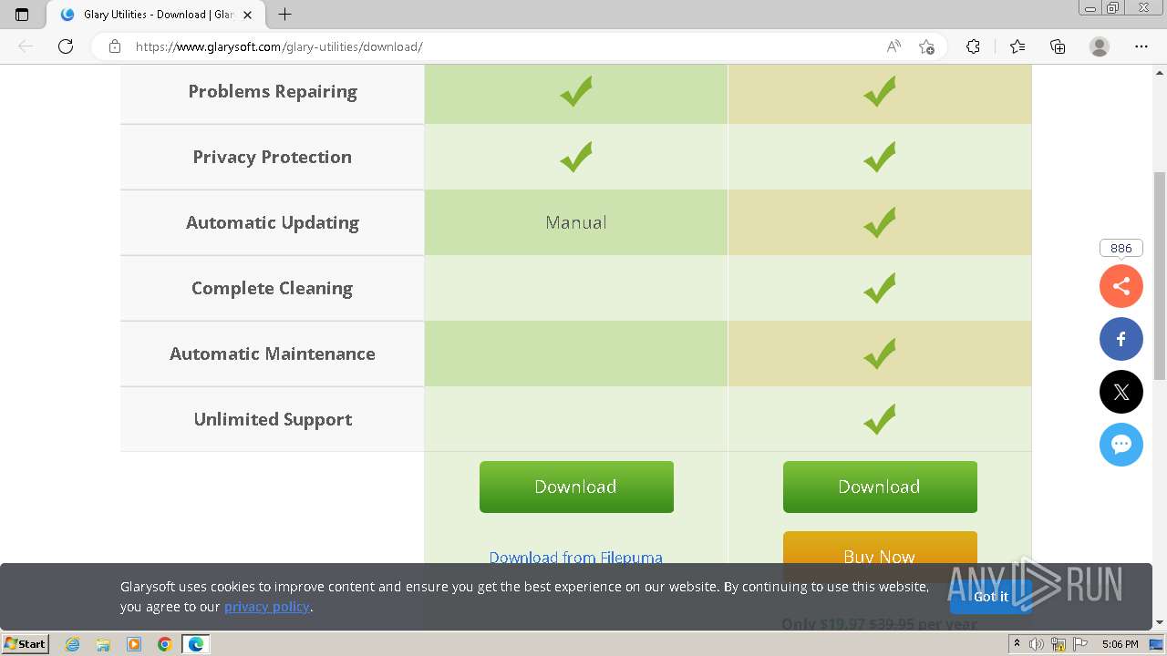Click Pro checkmark in Complete Cleaning row
The image size is (1167, 656).
(880, 288)
